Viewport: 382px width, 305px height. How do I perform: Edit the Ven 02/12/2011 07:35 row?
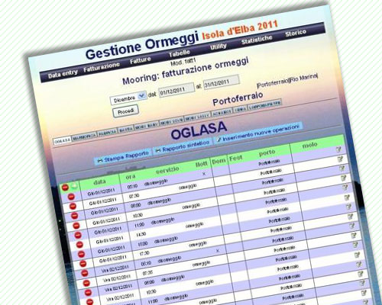(354, 236)
